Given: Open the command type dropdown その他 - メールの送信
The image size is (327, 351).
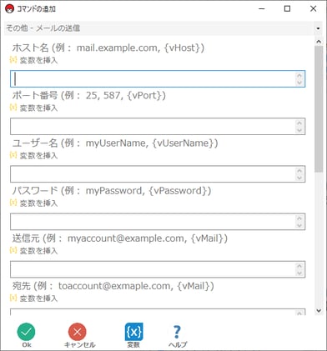Looking at the screenshot, I should [163, 28].
